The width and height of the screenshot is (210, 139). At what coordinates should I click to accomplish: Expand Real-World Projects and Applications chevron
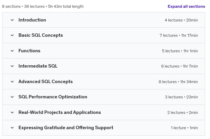(12, 112)
